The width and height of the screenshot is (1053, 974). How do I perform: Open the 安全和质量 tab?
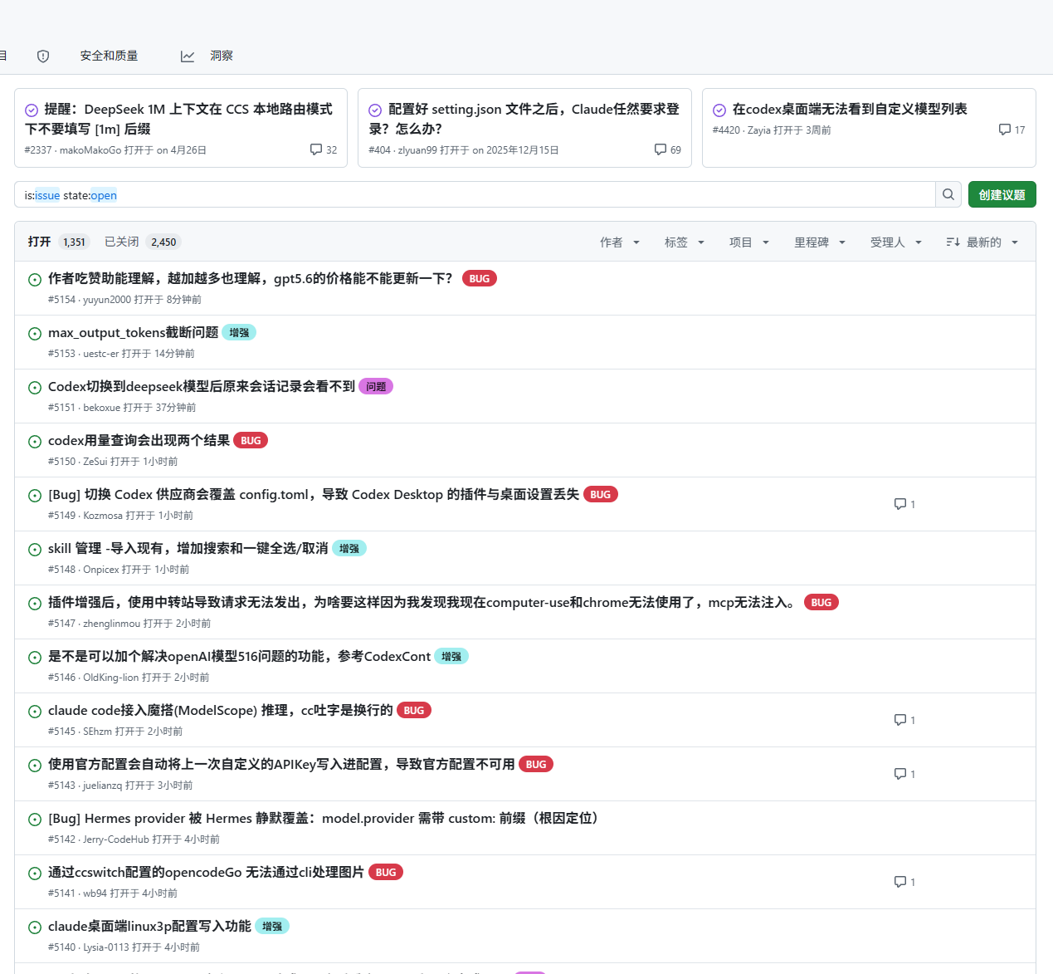coord(109,56)
